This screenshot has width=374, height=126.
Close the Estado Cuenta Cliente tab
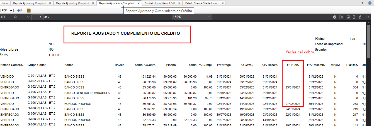[223, 3]
